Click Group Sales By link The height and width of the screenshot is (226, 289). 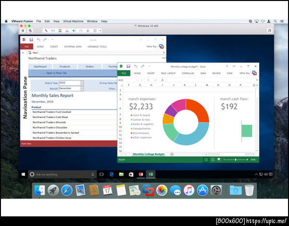(x=108, y=83)
